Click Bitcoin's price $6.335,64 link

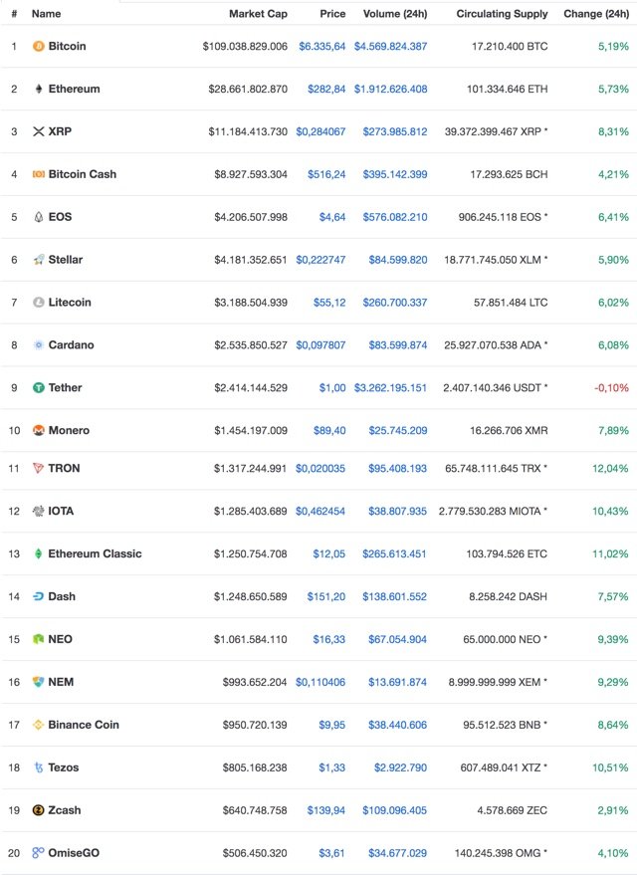click(322, 47)
